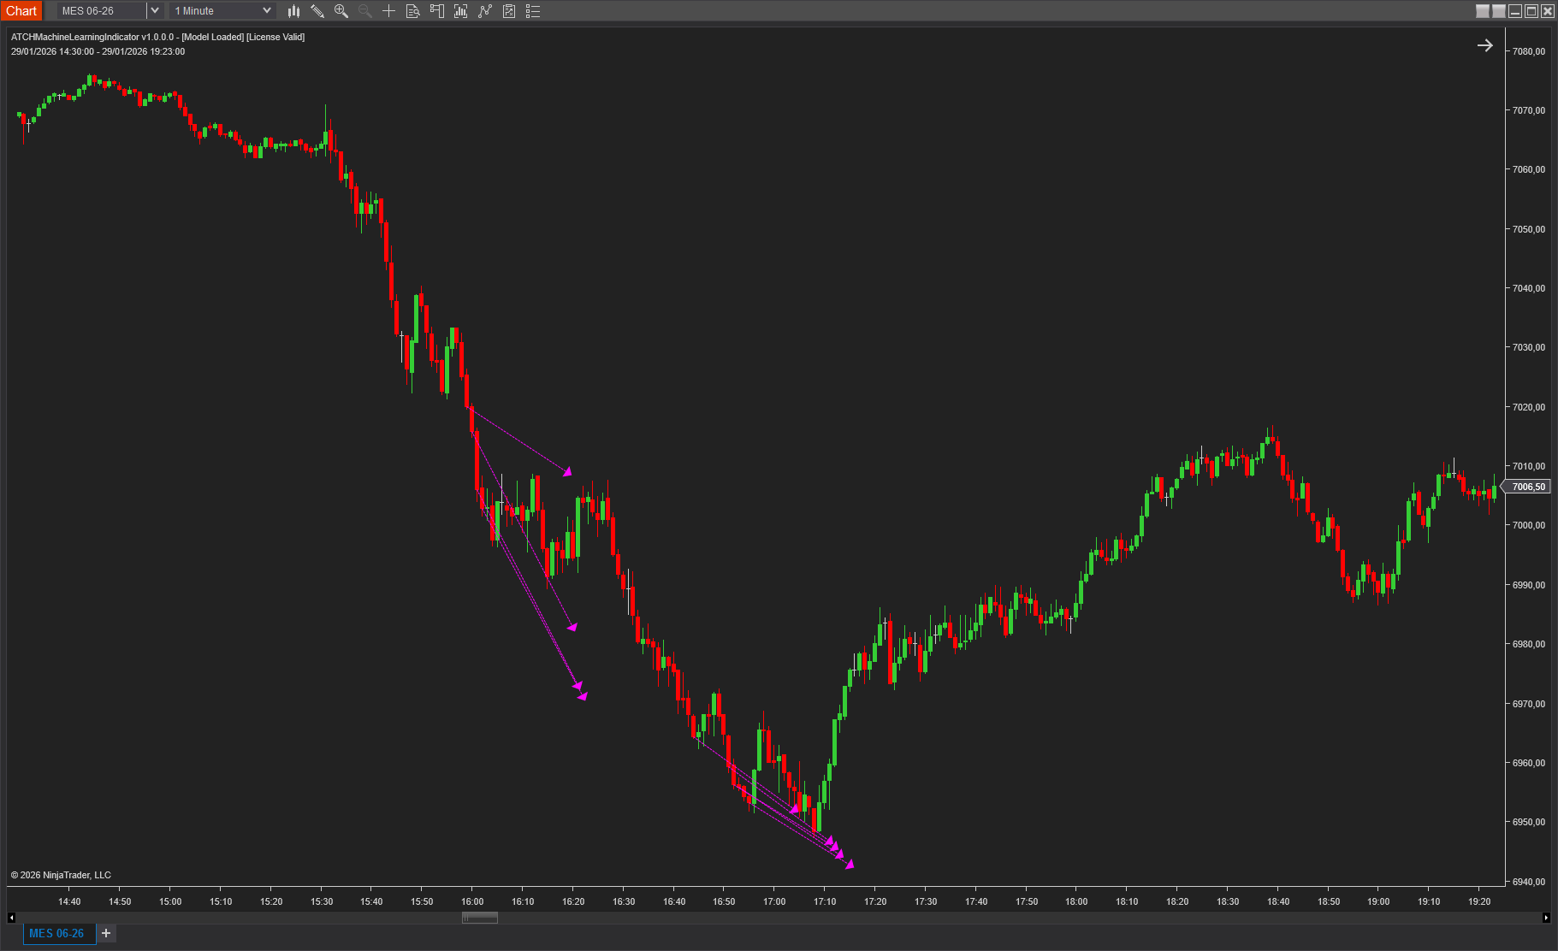Open the 1 Minute interval dropdown

(222, 11)
